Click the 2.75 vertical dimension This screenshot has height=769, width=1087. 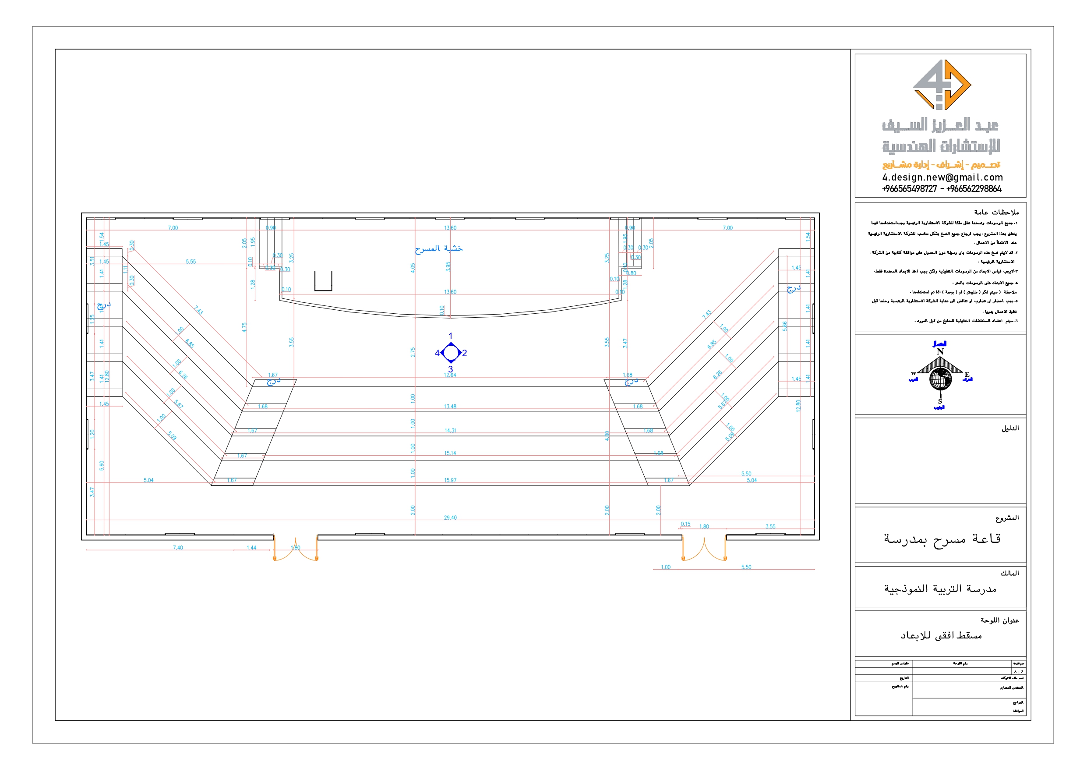pos(413,352)
